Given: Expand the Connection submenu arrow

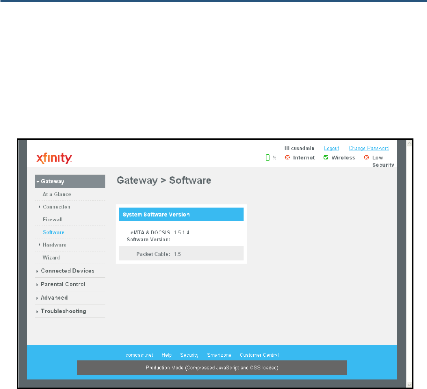Looking at the screenshot, I should pyautogui.click(x=39, y=207).
